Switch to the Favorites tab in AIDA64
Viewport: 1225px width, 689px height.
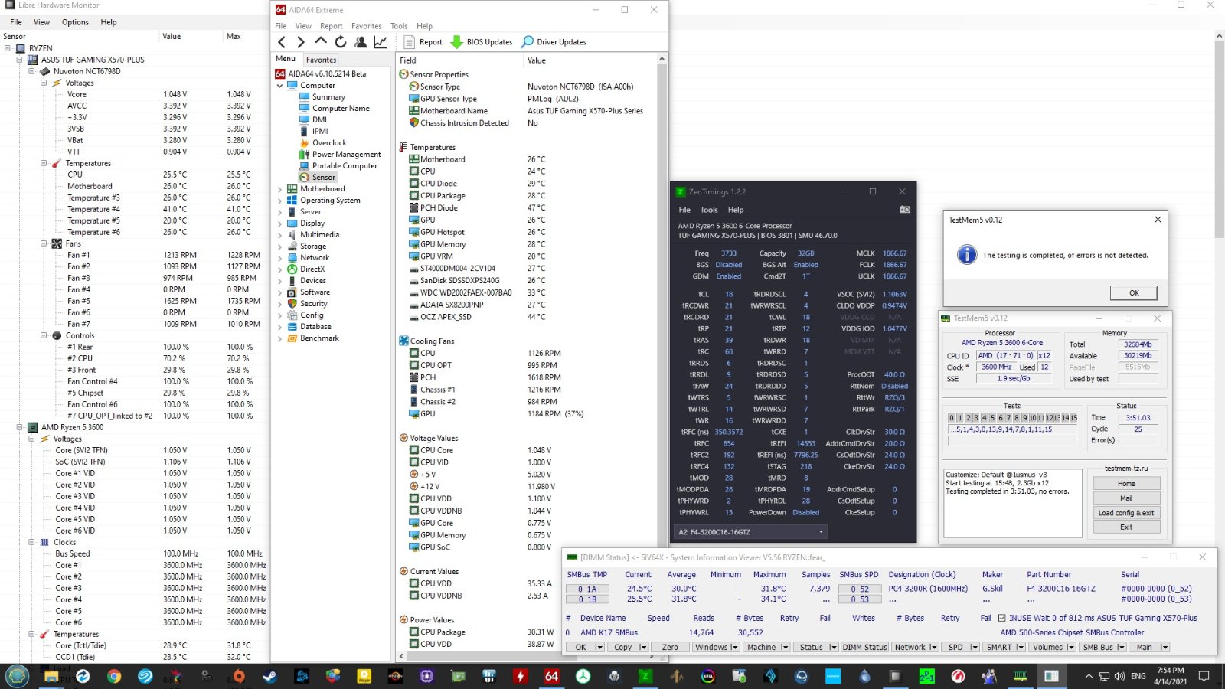[x=321, y=60]
